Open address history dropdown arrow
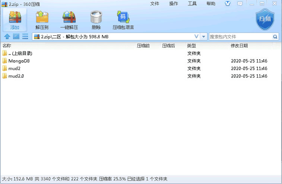The image size is (282, 184). 204,37
